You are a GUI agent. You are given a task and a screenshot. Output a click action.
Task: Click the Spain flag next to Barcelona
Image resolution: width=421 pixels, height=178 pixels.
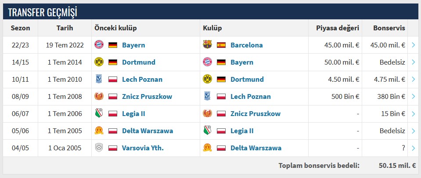click(221, 45)
